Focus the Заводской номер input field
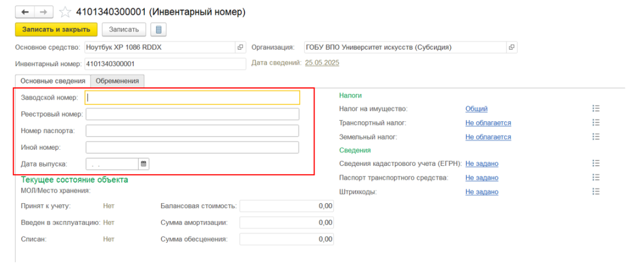The width and height of the screenshot is (634, 270). coord(193,97)
